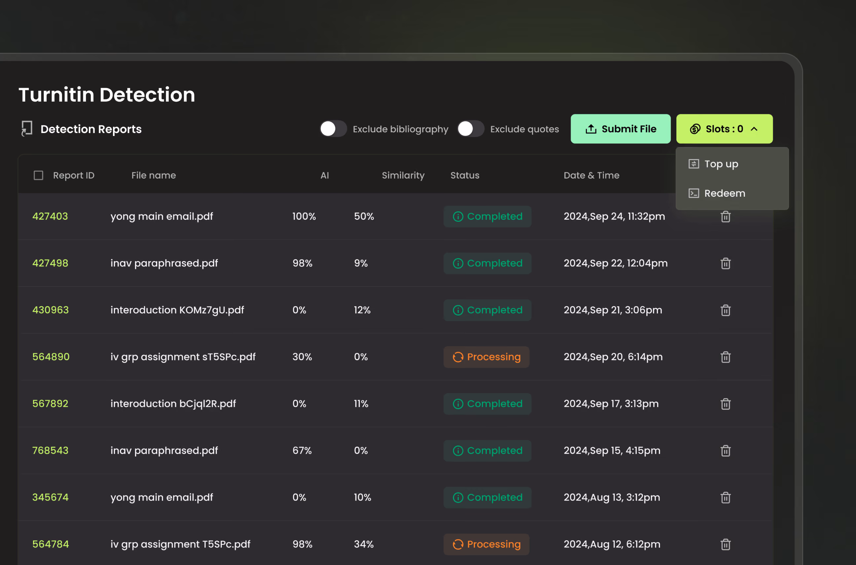Image resolution: width=856 pixels, height=565 pixels.
Task: Click trash icon for inav paraphrased.pdf 427498
Action: [x=726, y=263]
